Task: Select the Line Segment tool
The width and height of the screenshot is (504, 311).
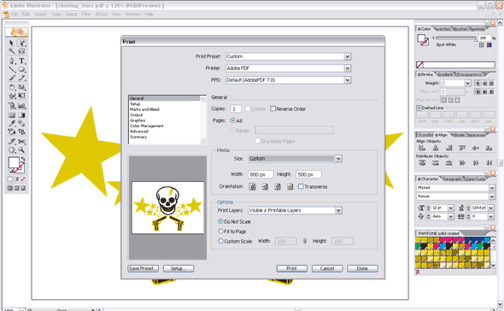Action: [x=11, y=69]
